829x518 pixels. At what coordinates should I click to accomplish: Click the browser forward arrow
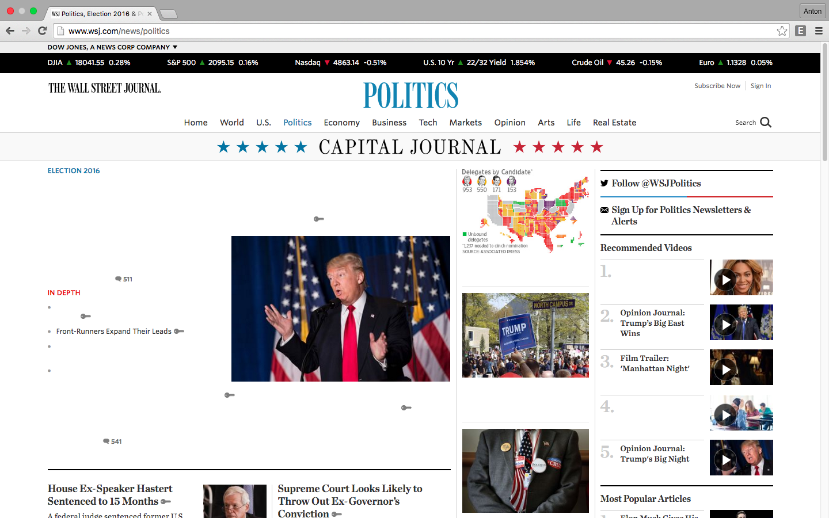26,31
